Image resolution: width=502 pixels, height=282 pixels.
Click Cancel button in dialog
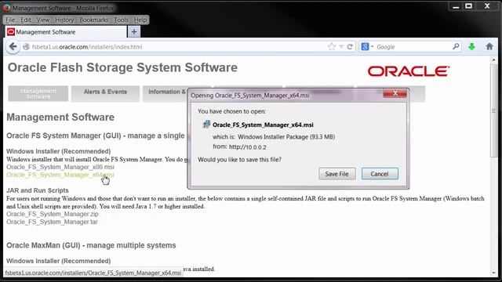[x=380, y=174]
